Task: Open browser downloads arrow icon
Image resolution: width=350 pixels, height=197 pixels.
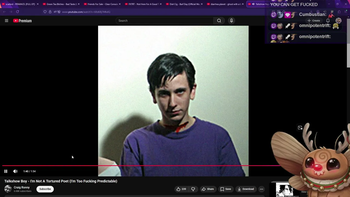Action: point(311,12)
